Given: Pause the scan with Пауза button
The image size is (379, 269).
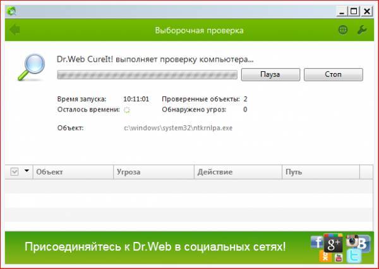Looking at the screenshot, I should (270, 74).
